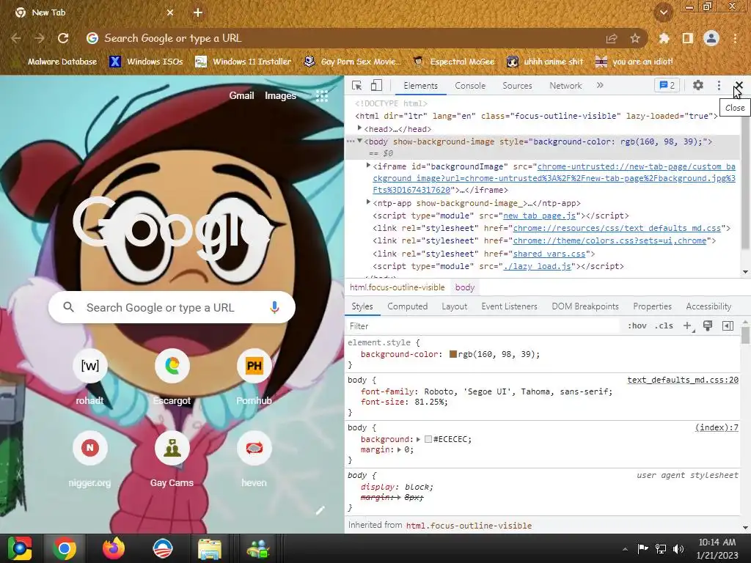Screen dimensions: 751x563
Task: Close the DevTools panel
Action: tap(739, 85)
